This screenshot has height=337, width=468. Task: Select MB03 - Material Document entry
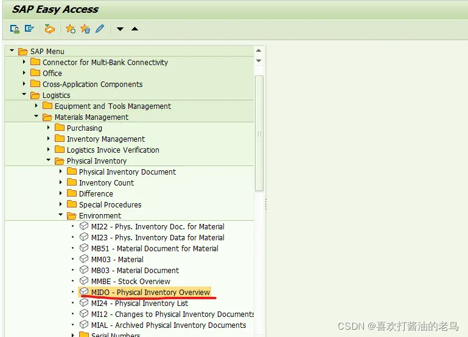[135, 271]
